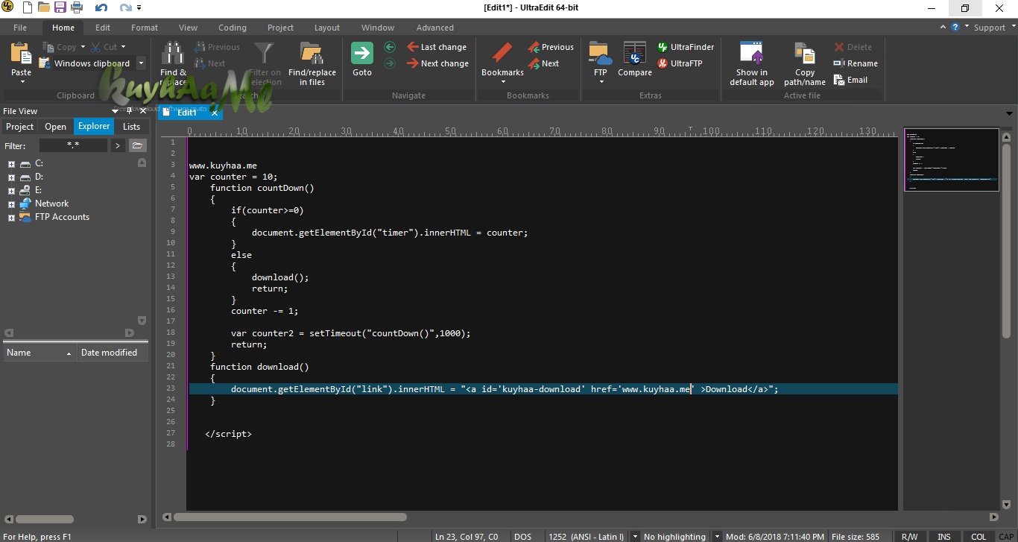Close the Edit1 document tab
The width and height of the screenshot is (1018, 542).
pos(215,113)
